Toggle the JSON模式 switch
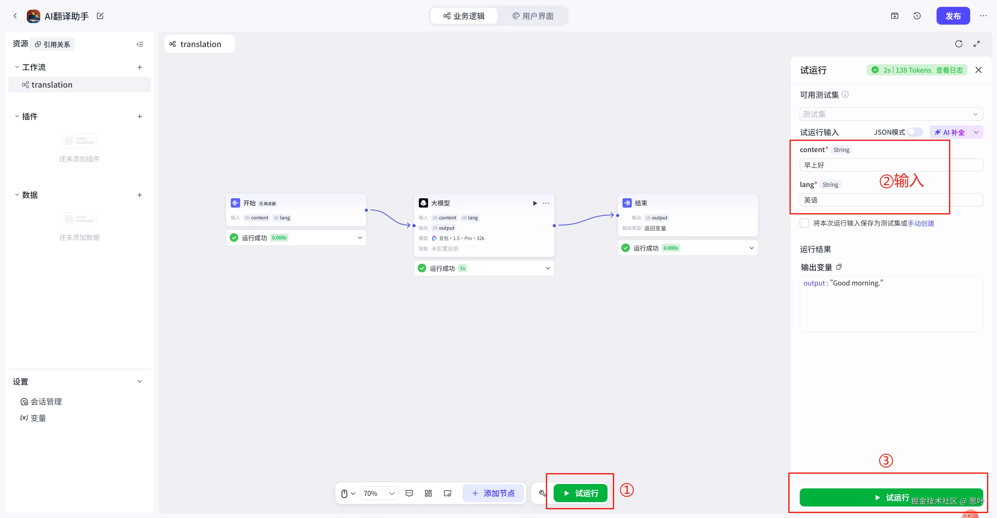The height and width of the screenshot is (518, 997). pyautogui.click(x=915, y=132)
